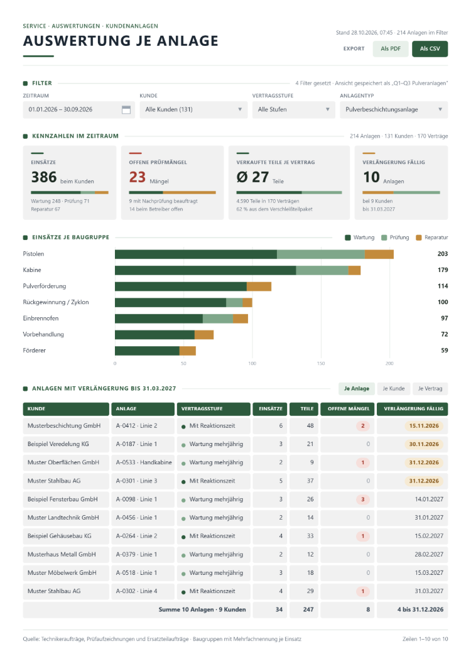471x666 pixels.
Task: Select the 'Beispiel Veredelung KG' cell
Action: [66, 444]
